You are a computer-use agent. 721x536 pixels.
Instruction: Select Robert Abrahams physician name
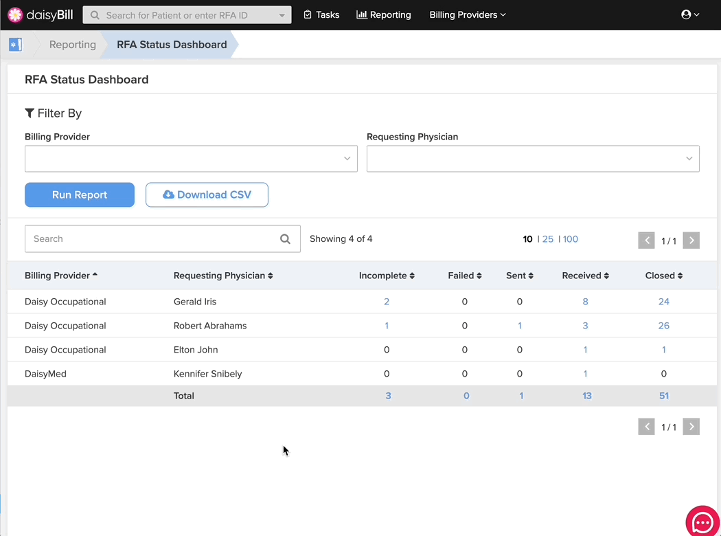pyautogui.click(x=210, y=326)
